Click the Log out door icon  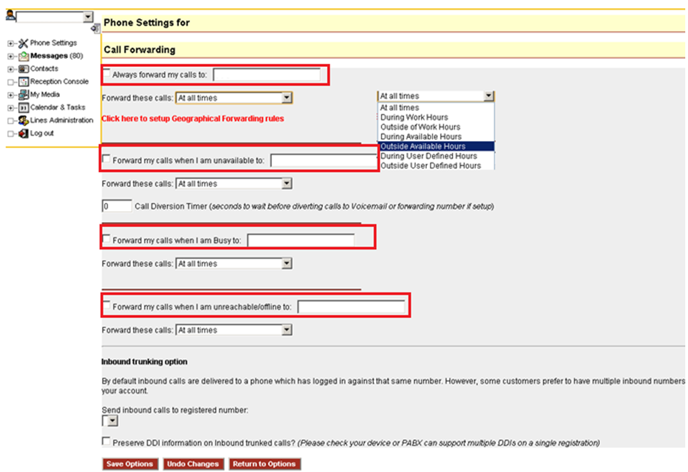23,133
